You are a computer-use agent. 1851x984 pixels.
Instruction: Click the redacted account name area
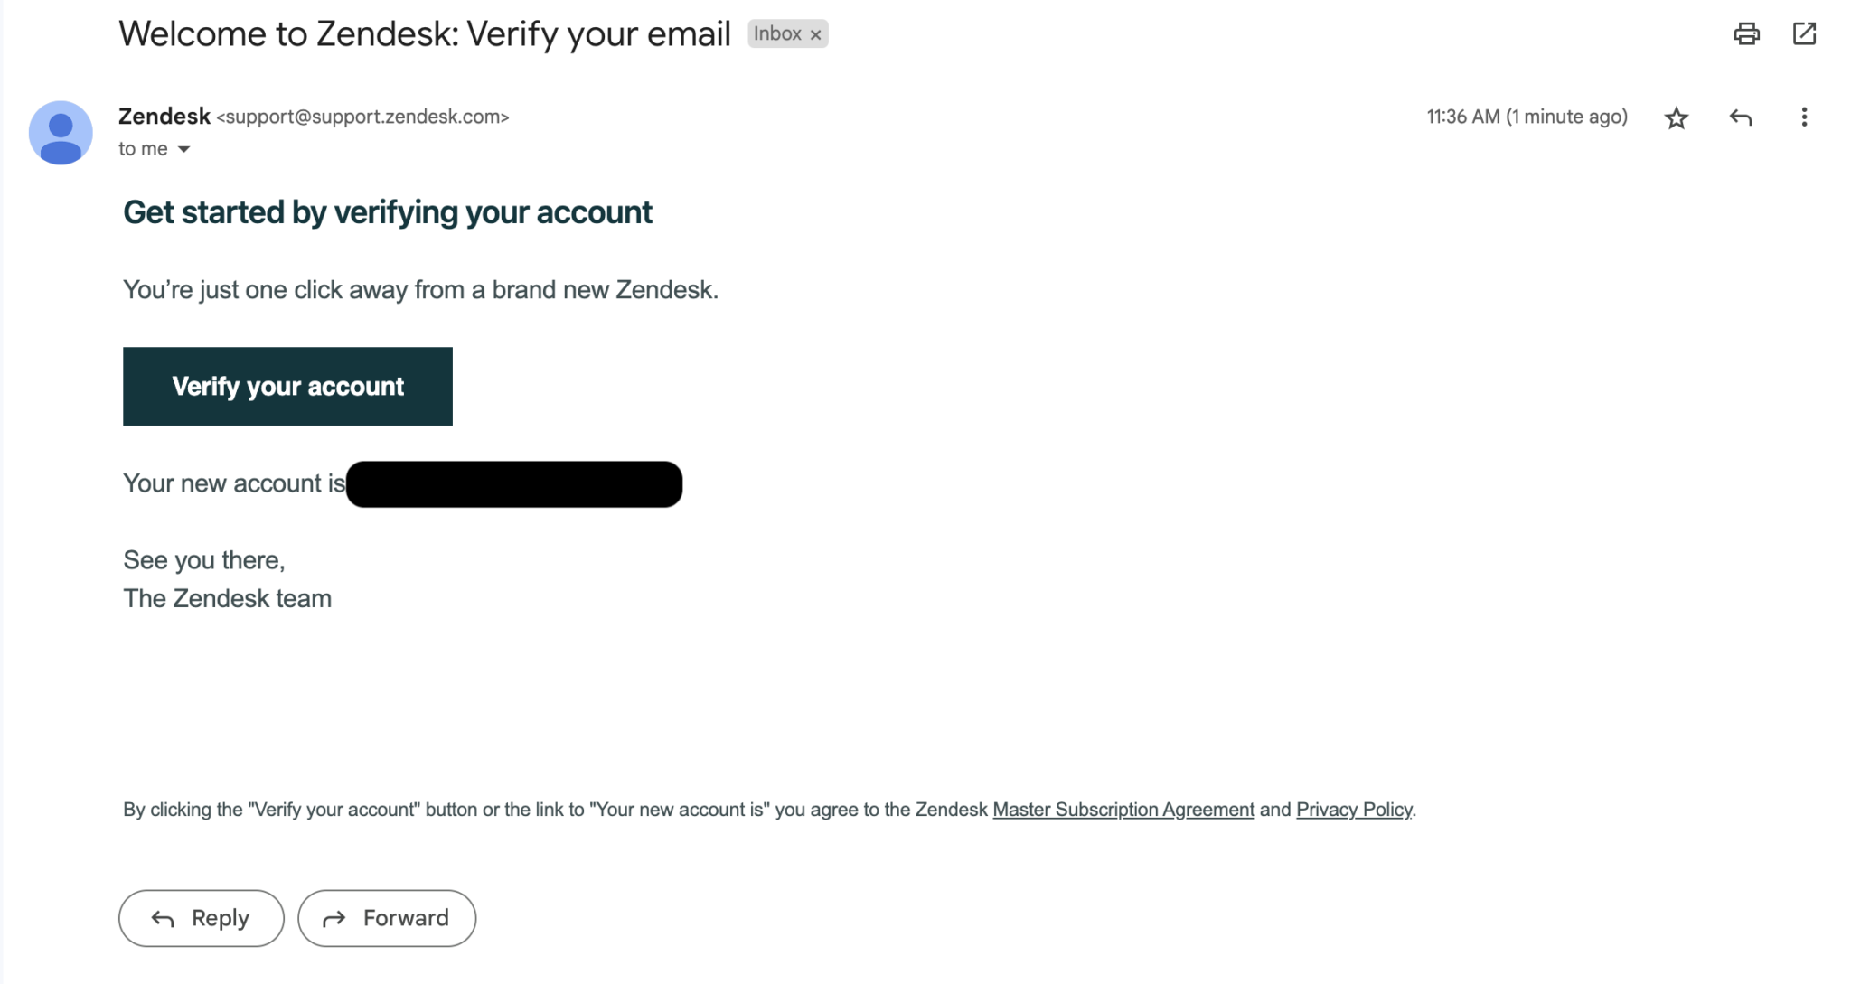coord(513,483)
